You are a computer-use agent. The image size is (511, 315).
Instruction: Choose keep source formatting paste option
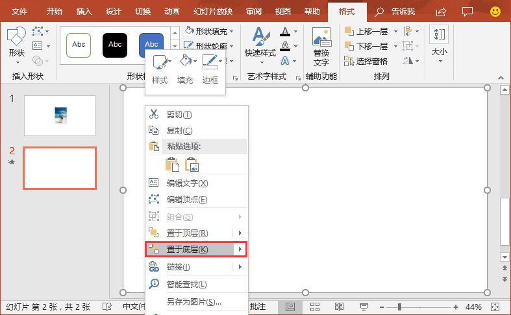pyautogui.click(x=173, y=165)
